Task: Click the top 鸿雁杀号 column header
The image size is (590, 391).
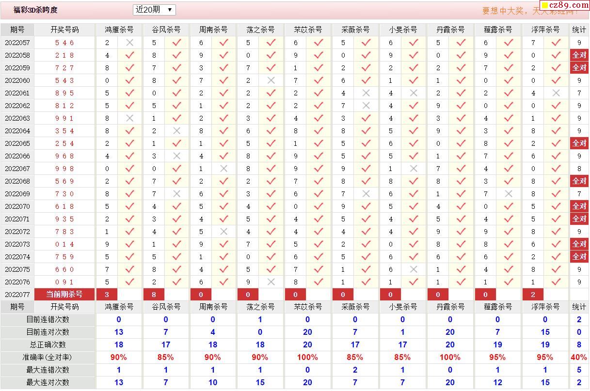Action: pyautogui.click(x=119, y=30)
